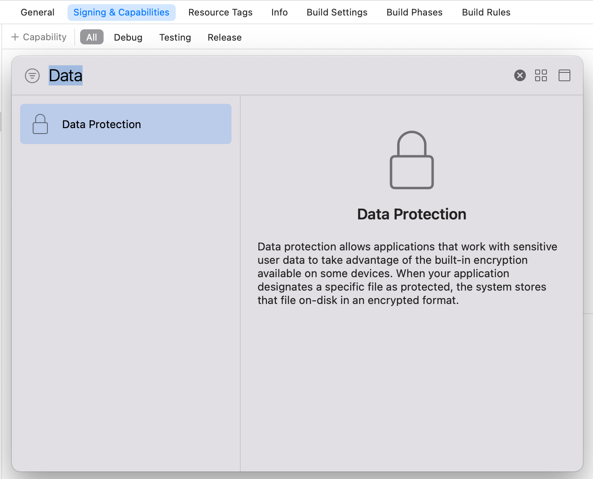Select the Data Protection capability row

pos(126,124)
